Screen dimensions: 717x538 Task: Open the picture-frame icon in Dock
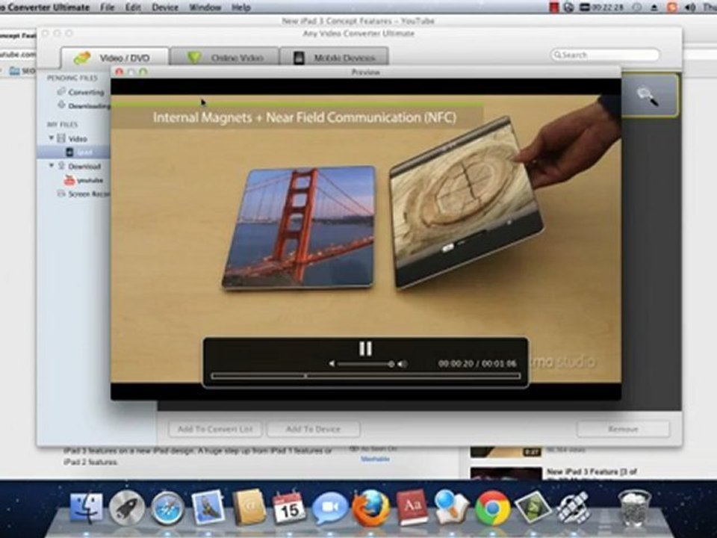pyautogui.click(x=533, y=507)
